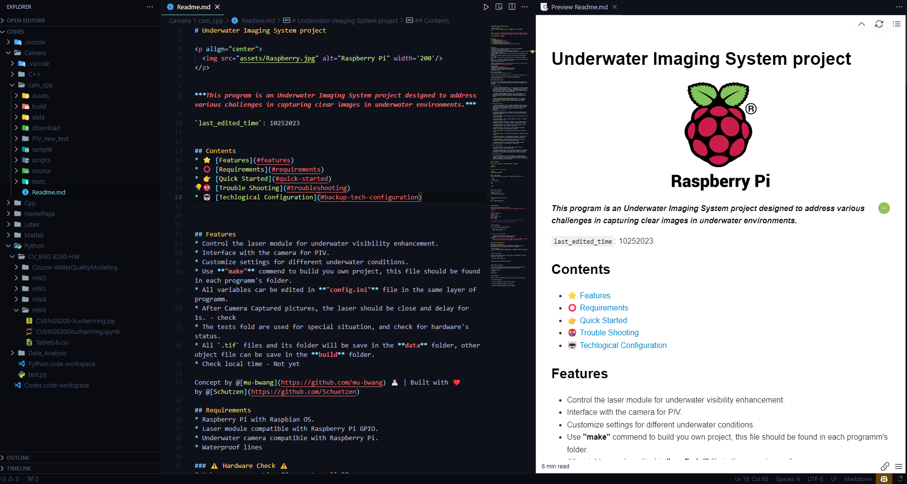The image size is (907, 484).
Task: Close the Preview Readme.md tab
Action: click(x=615, y=7)
